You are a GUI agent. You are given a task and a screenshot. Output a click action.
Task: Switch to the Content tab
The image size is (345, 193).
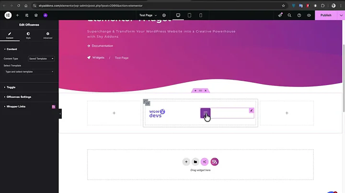10,35
